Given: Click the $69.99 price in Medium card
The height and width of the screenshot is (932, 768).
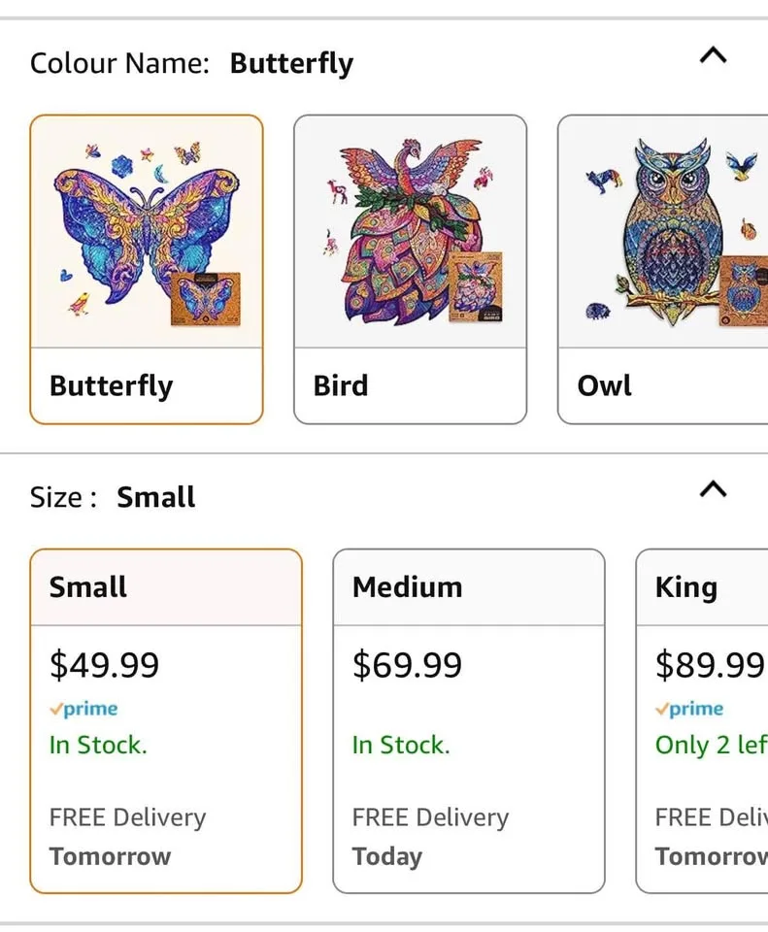Looking at the screenshot, I should pos(407,665).
